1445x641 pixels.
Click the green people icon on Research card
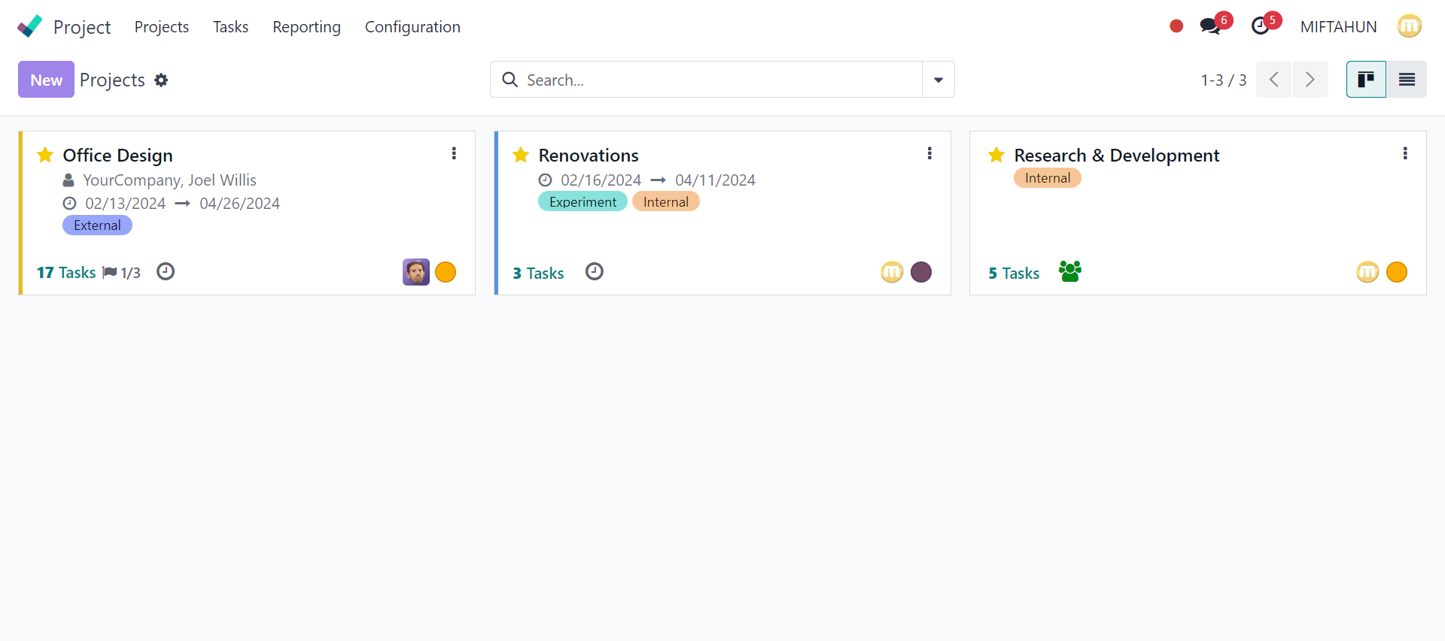pos(1069,271)
